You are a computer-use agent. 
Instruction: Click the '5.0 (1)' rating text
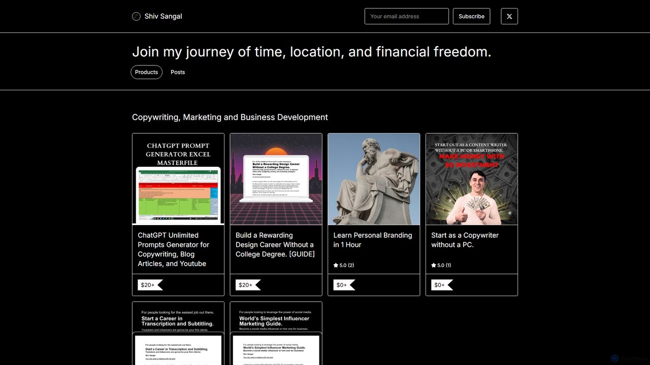tap(444, 265)
